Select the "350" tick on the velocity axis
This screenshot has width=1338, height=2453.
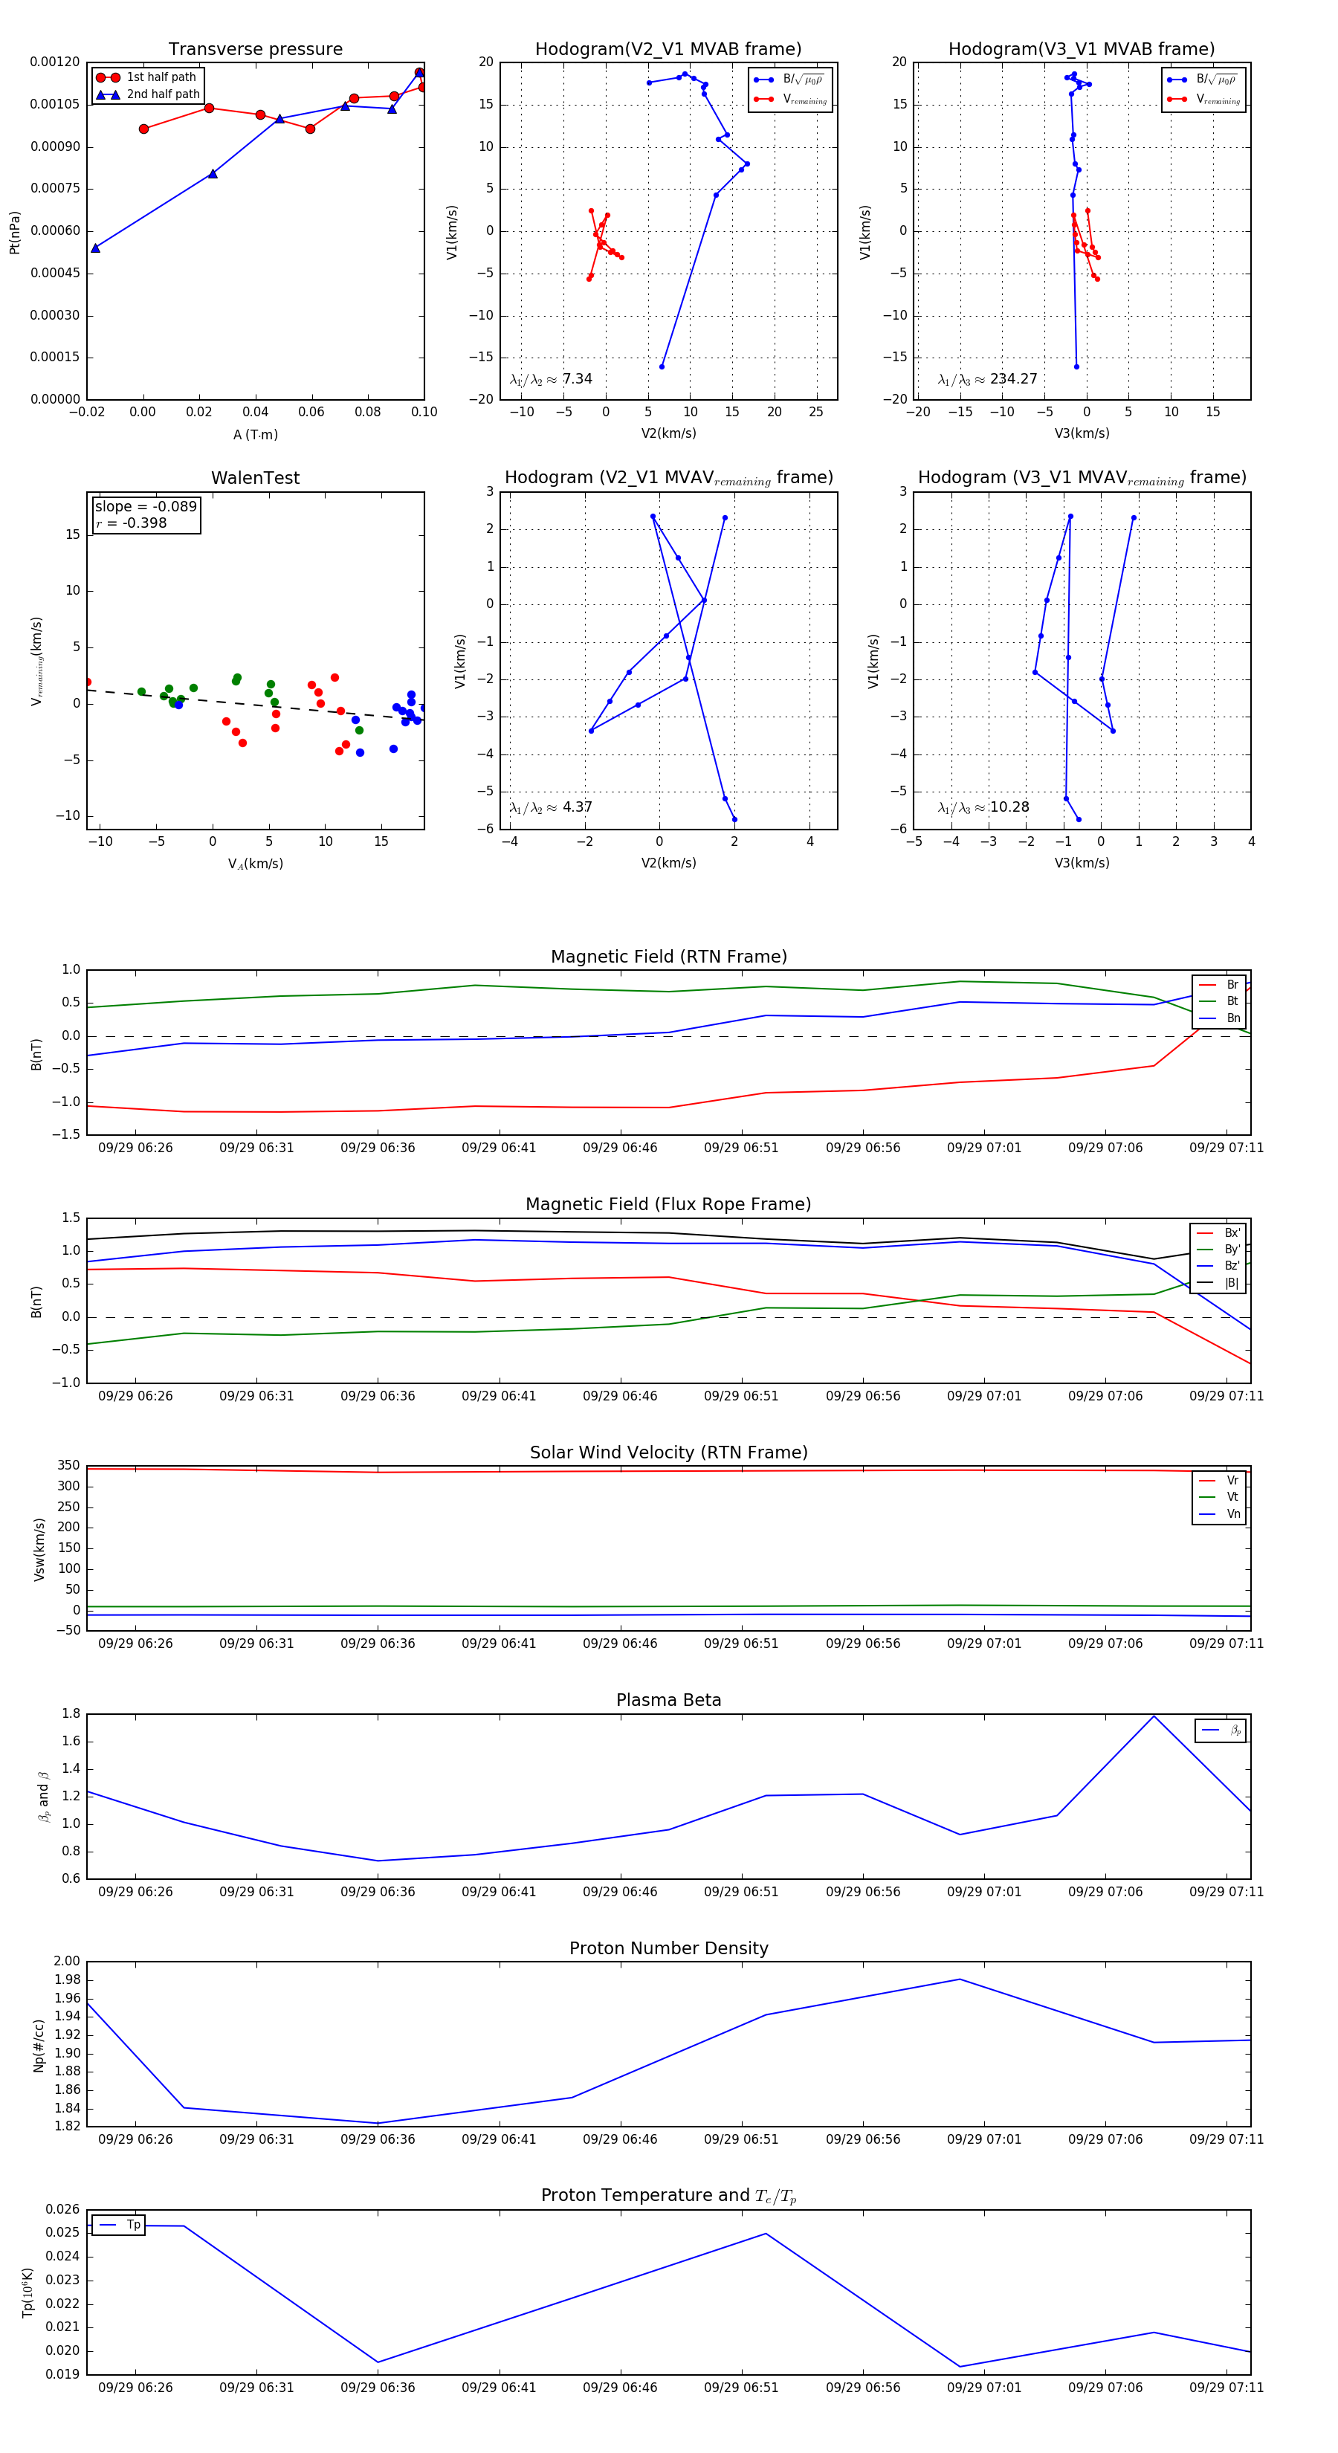[x=68, y=1466]
